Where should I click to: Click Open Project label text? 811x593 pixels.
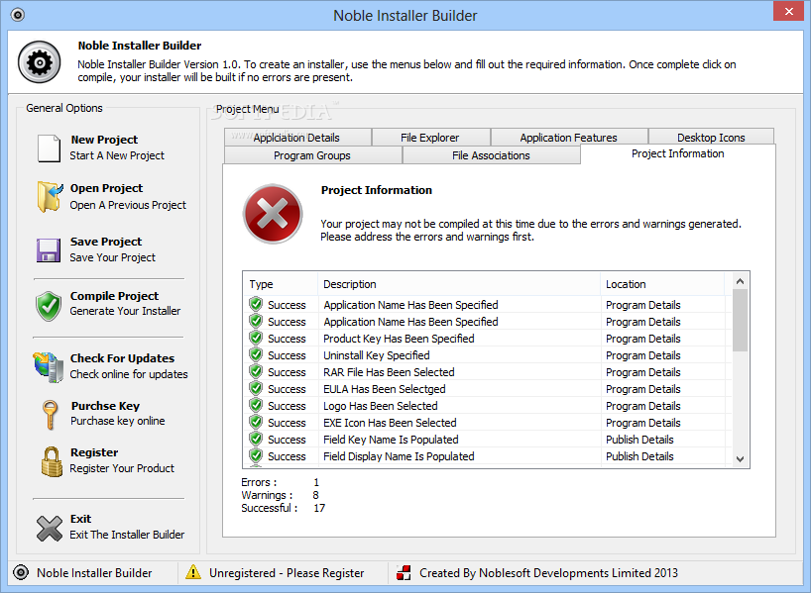click(x=106, y=188)
